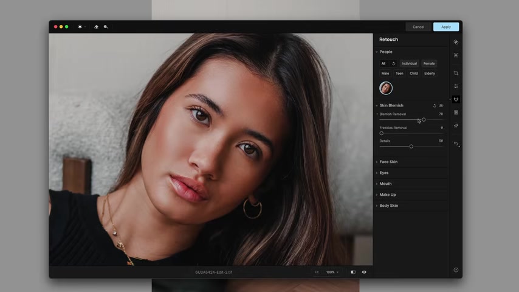
Task: Toggle Skin Blemish visibility eye
Action: [441, 106]
